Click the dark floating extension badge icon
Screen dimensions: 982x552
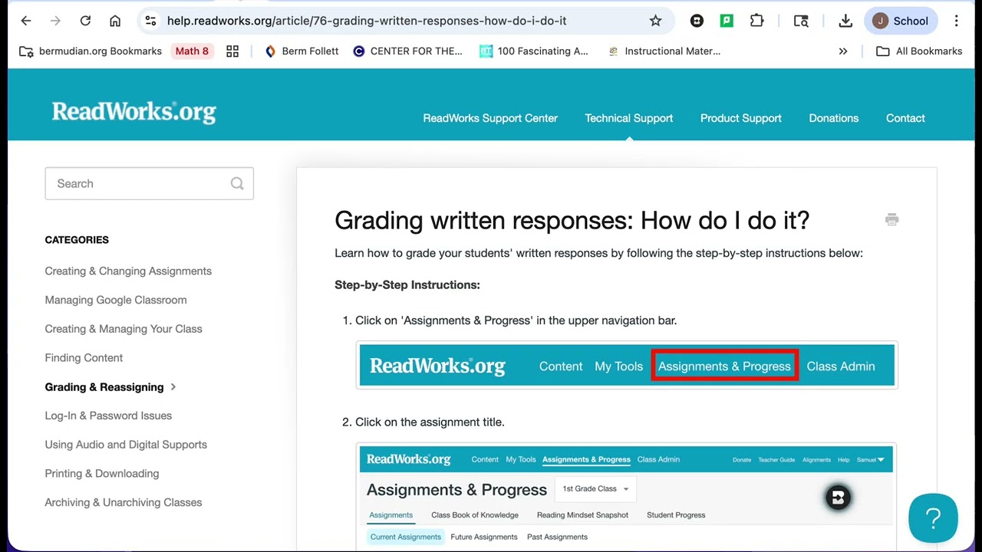point(838,498)
